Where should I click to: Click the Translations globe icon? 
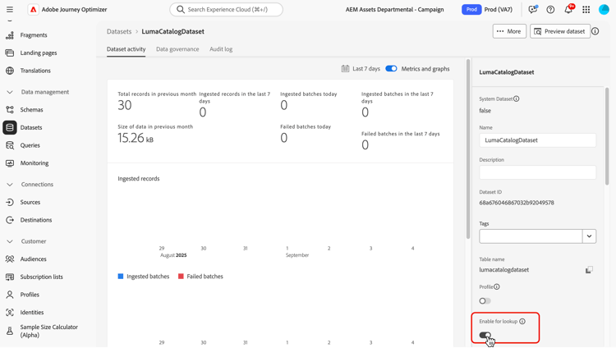(x=10, y=71)
